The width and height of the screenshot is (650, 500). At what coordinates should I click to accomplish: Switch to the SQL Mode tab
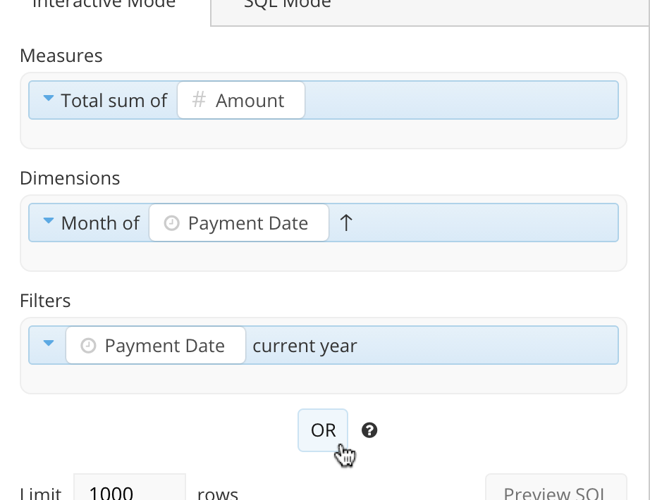[x=287, y=4]
